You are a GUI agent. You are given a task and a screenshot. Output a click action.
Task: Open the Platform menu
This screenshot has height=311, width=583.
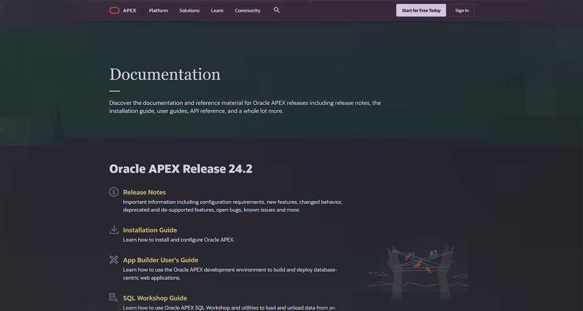tap(158, 11)
